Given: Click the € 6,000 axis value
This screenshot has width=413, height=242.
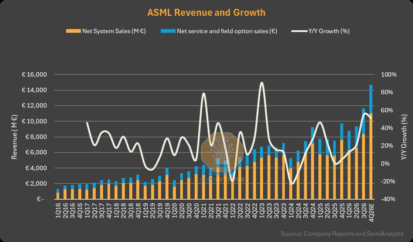Looking at the screenshot, I should point(36,152).
